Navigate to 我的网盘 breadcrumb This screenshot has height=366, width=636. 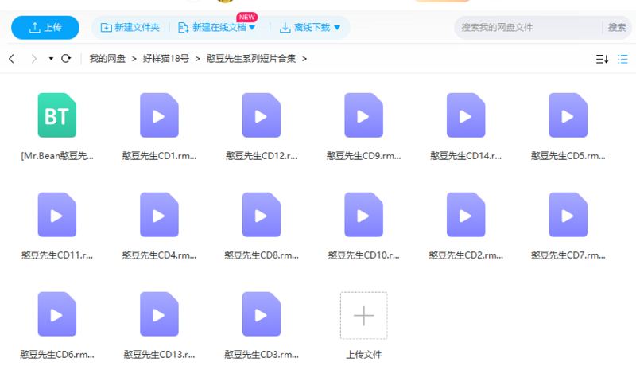(107, 59)
